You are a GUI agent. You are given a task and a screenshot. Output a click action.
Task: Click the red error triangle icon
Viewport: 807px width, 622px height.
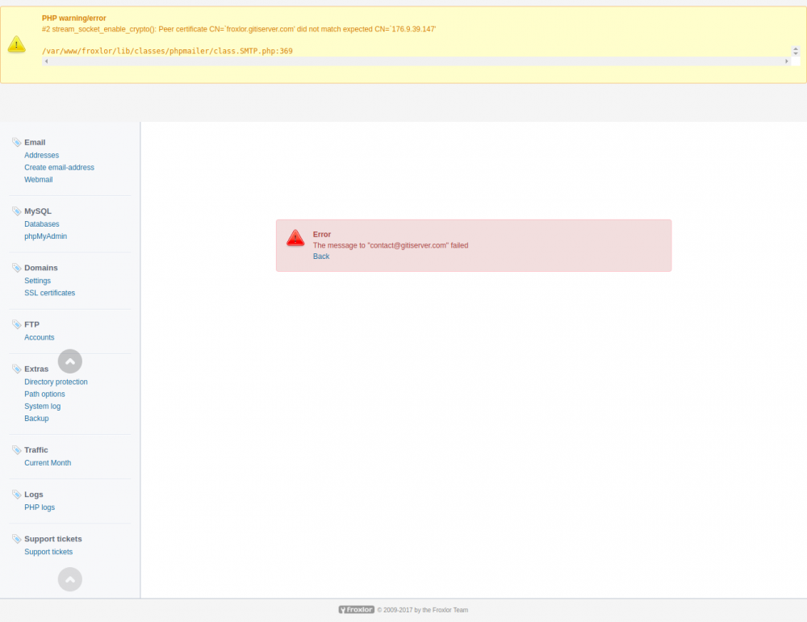tap(295, 237)
